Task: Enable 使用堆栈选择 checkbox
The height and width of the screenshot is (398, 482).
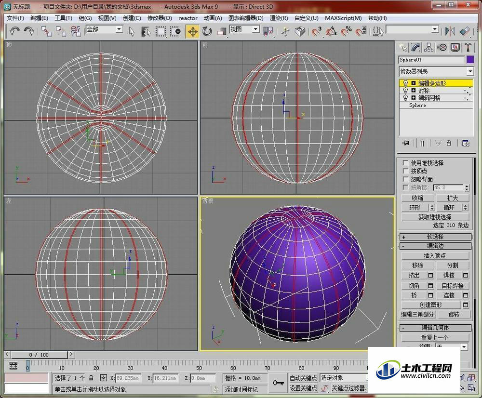Action: tap(406, 162)
